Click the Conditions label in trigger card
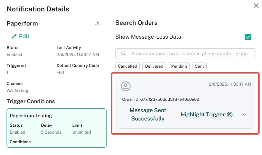The image size is (262, 155). pyautogui.click(x=20, y=142)
